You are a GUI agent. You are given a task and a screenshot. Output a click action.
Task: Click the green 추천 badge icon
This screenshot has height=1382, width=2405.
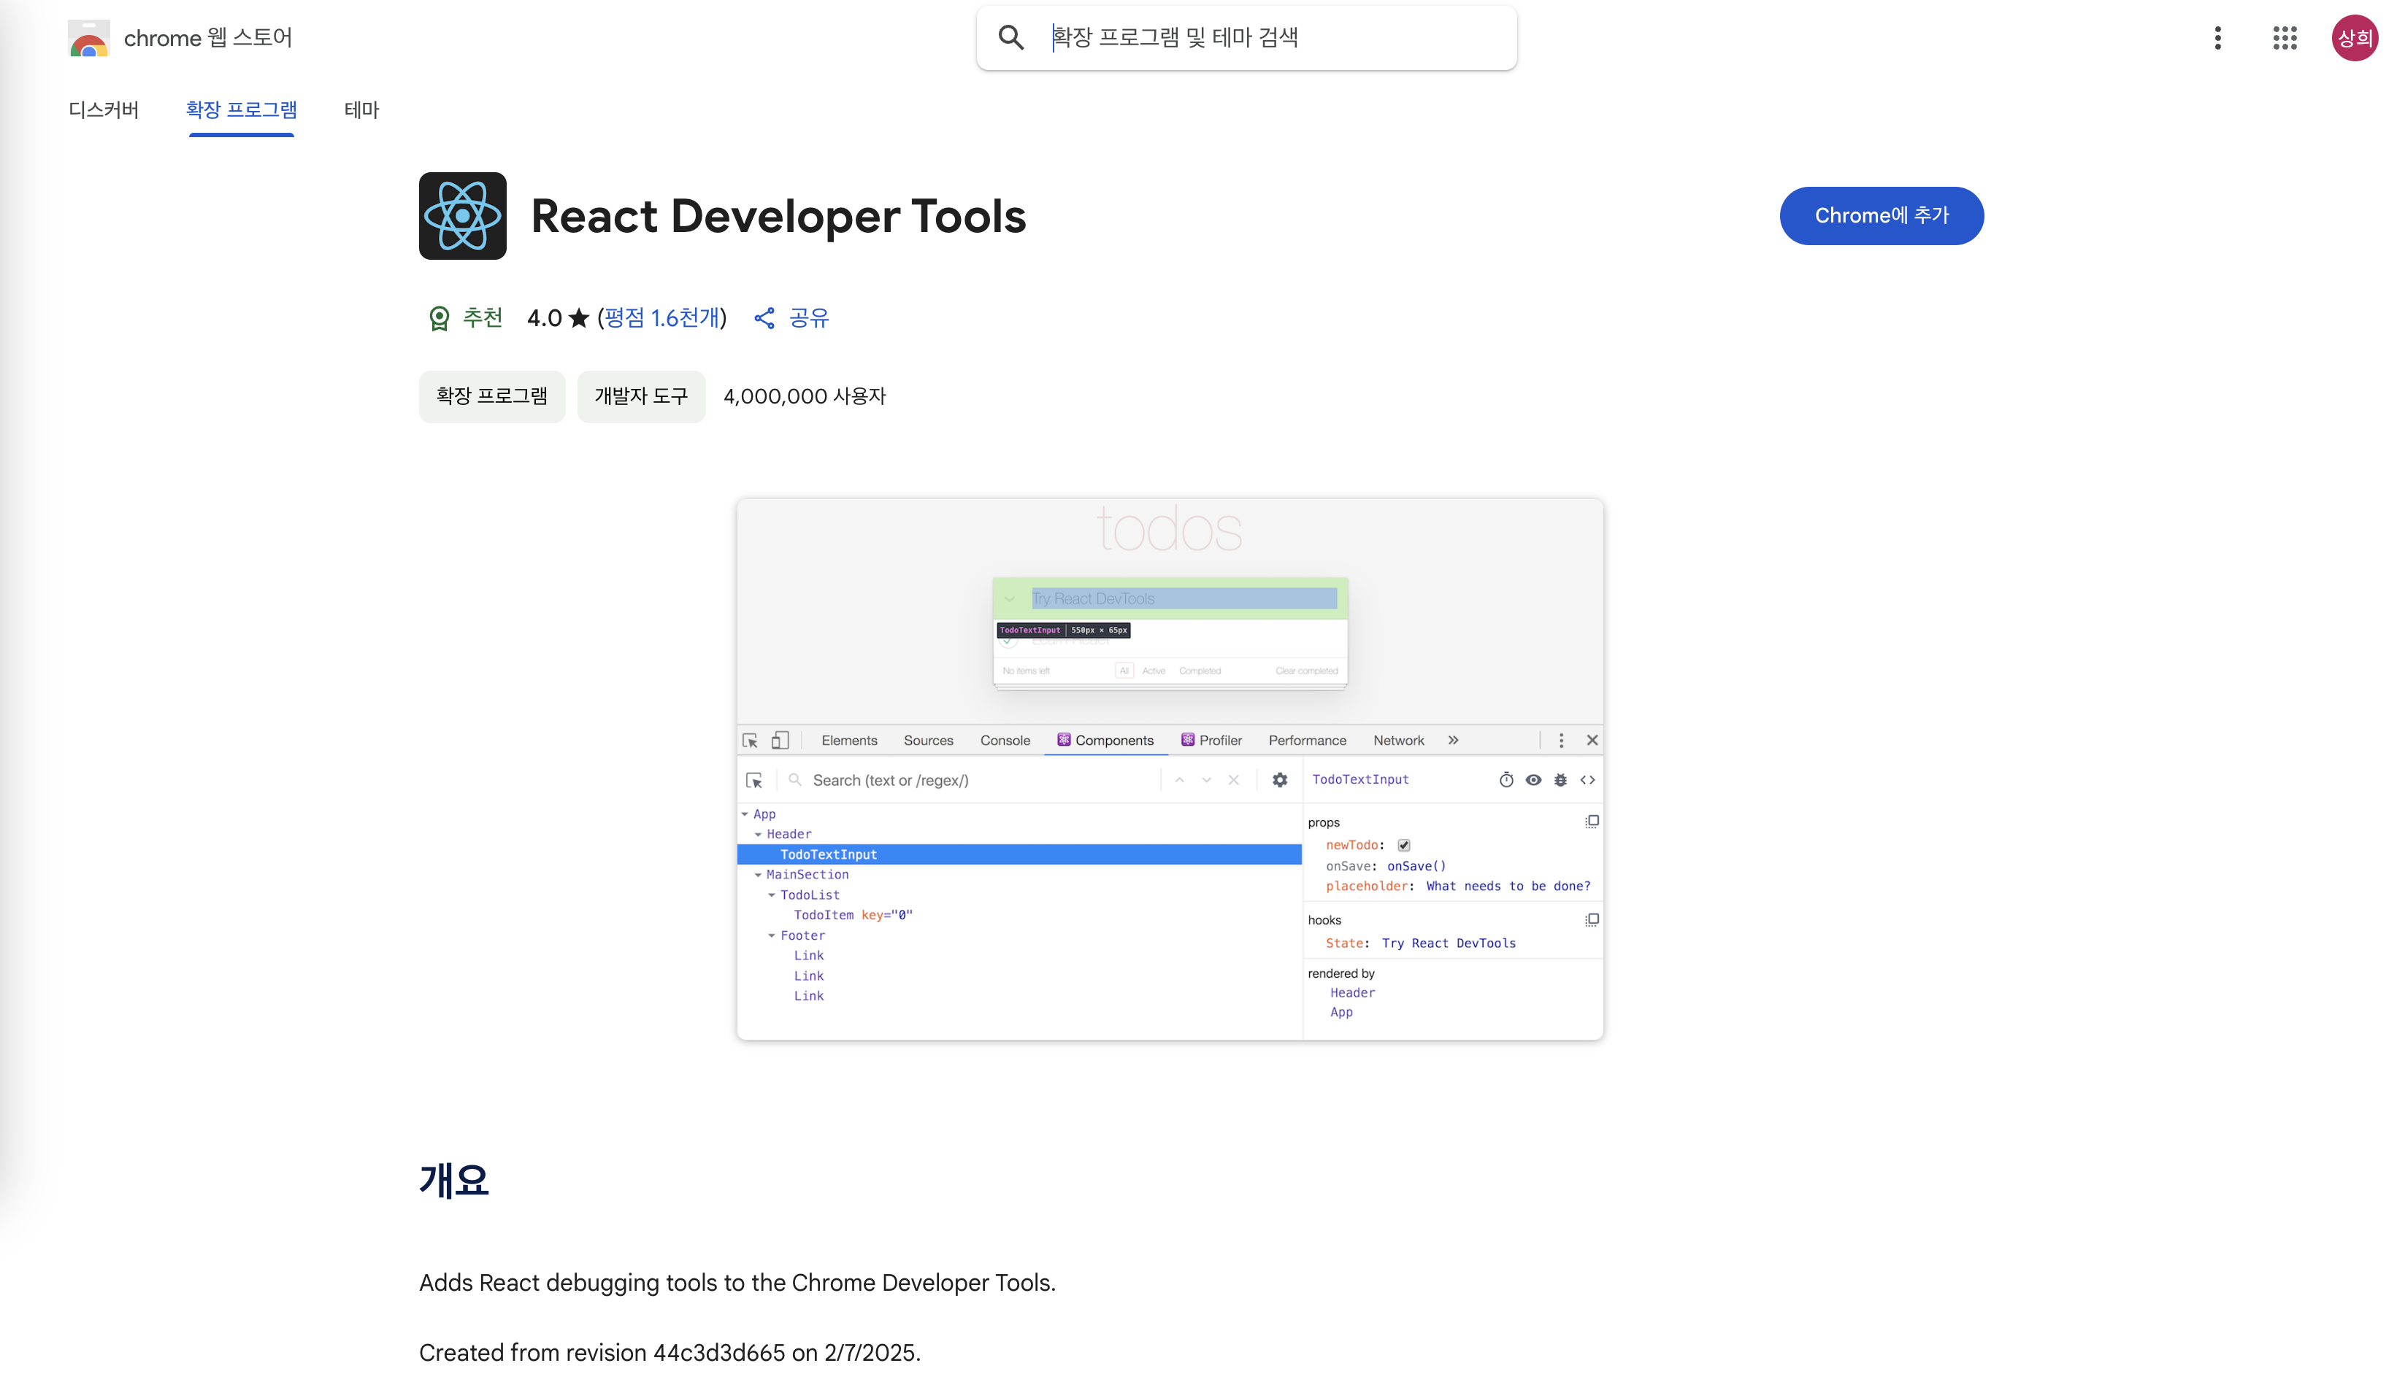439,318
